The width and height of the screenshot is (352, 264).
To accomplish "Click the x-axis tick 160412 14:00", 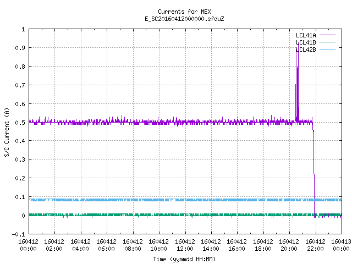I will tap(211, 245).
